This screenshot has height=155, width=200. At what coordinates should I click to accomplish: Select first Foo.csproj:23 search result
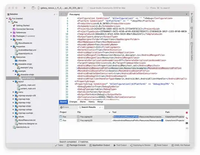point(122,117)
